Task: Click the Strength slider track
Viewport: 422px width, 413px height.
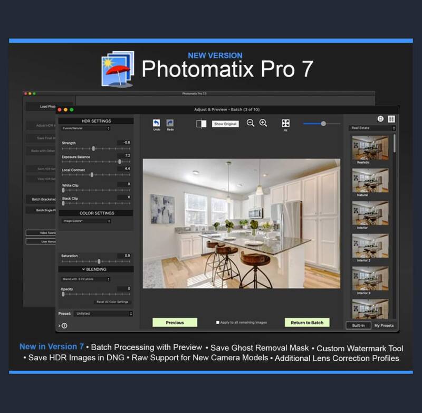Action: point(96,149)
